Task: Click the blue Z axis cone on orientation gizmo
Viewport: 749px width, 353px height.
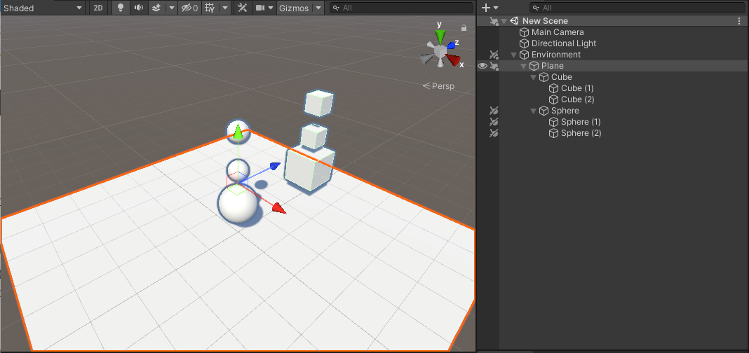Action: [x=450, y=46]
